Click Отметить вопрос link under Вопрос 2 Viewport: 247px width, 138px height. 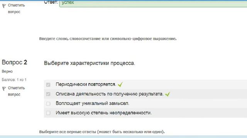pos(16,91)
